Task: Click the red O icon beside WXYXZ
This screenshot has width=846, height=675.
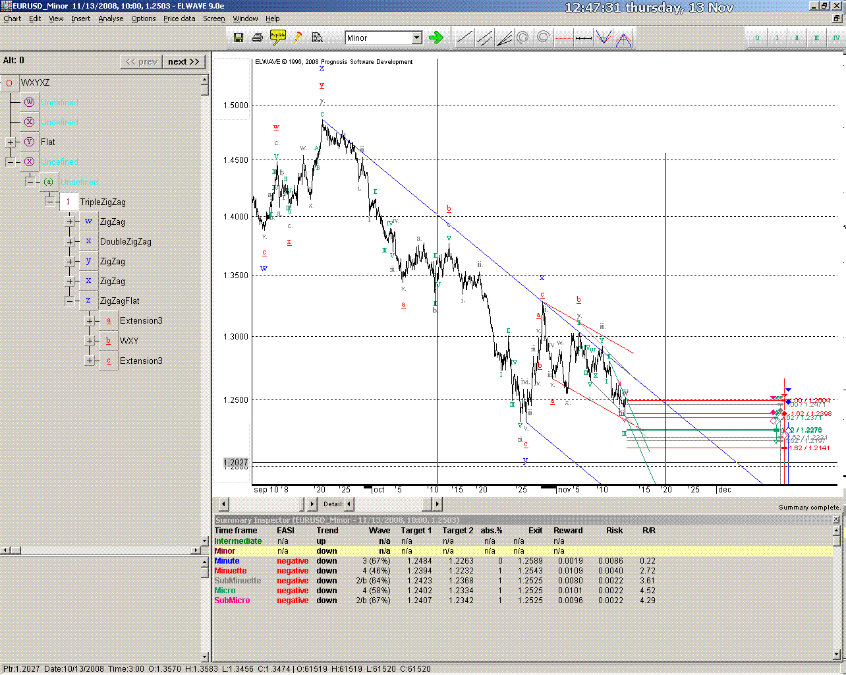Action: [x=9, y=83]
